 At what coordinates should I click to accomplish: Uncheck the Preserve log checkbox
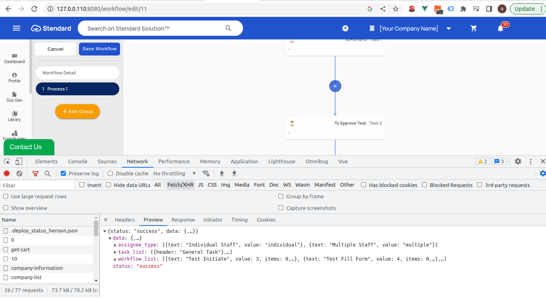pos(63,173)
